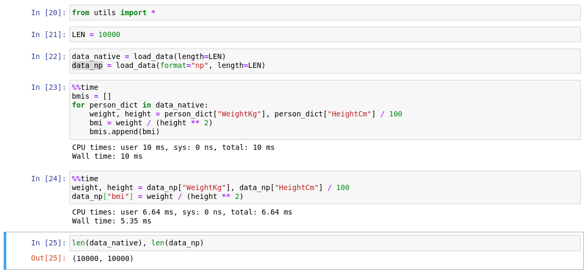Click the %%time magic in cell 24
Screen dimensions: 588x272
tap(85, 179)
